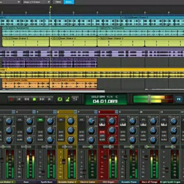
Task: Click the Fast Forward transport button
Action: click(42, 99)
